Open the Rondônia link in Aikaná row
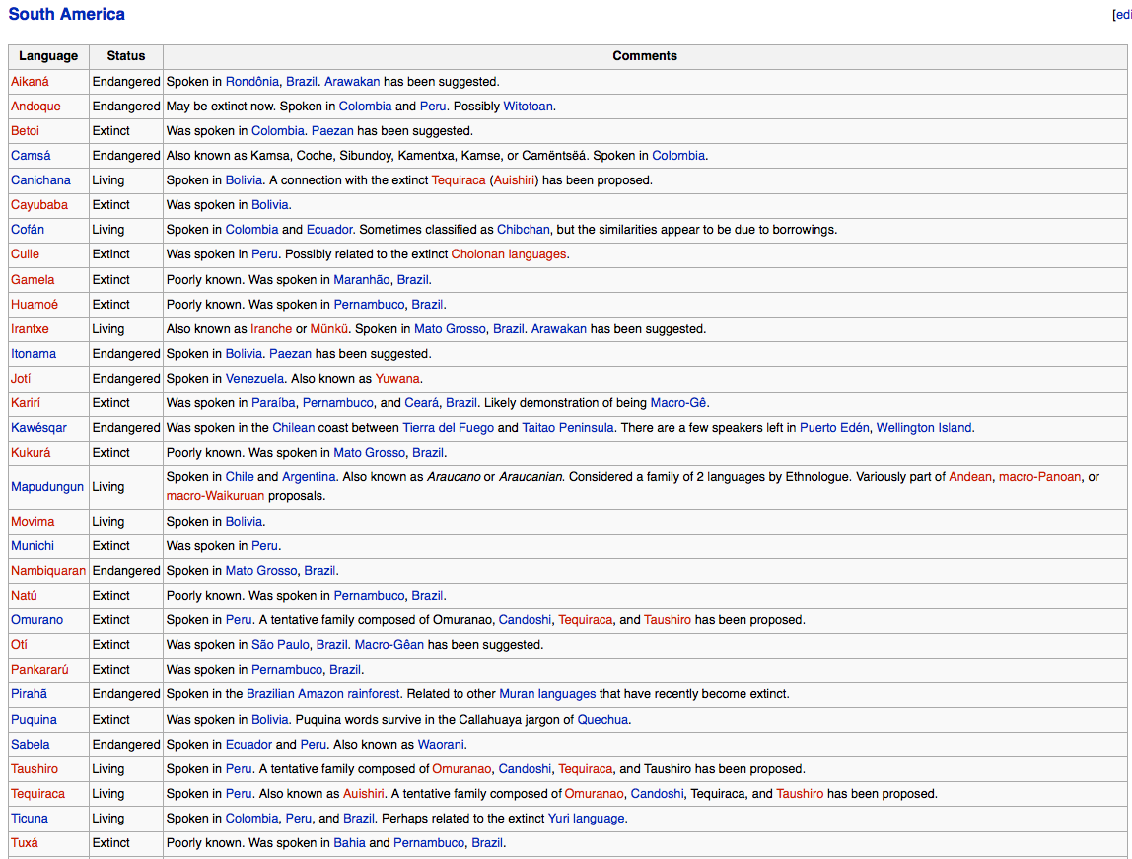The width and height of the screenshot is (1132, 859). (252, 82)
